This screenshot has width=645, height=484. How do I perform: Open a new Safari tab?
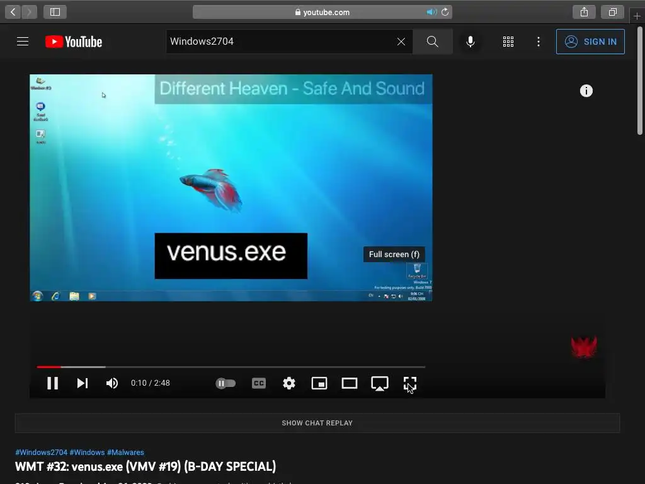(x=637, y=16)
